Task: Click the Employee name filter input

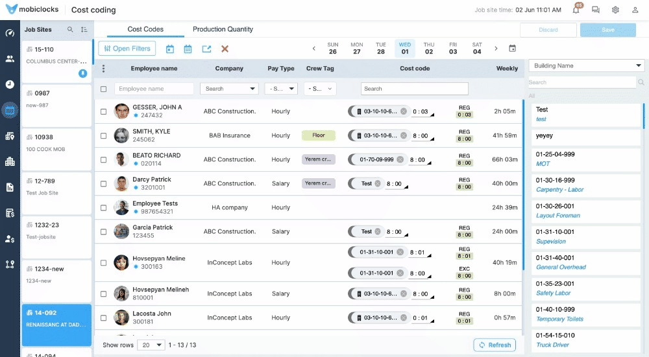Action: (x=154, y=89)
